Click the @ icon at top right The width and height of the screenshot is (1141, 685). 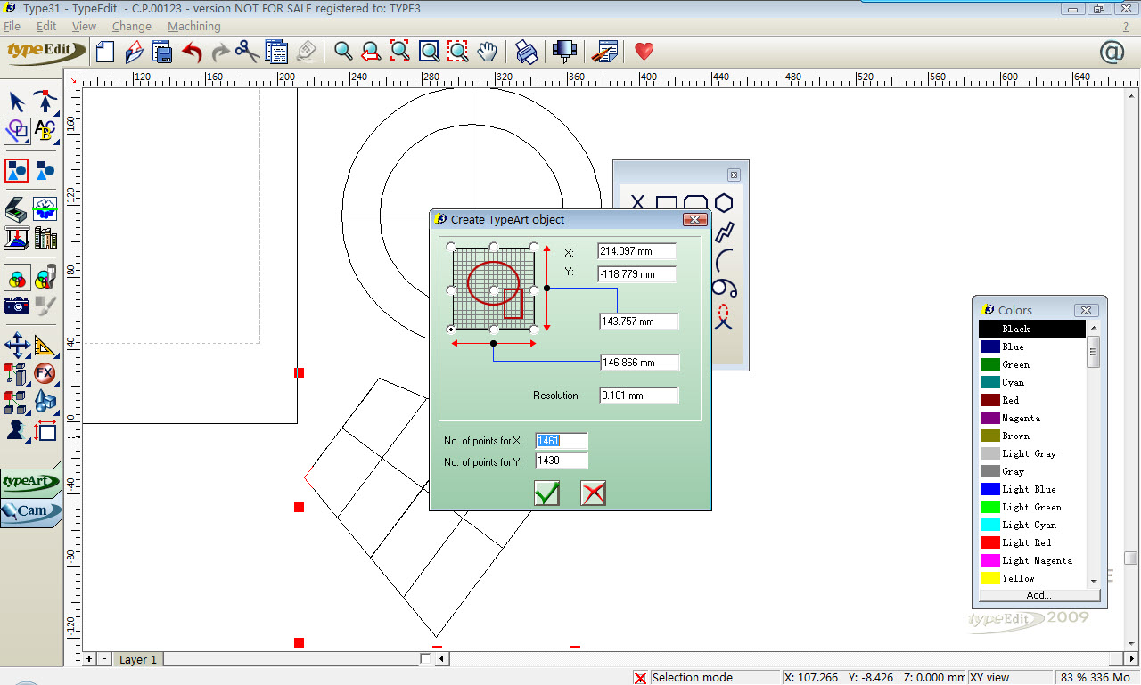[x=1112, y=53]
